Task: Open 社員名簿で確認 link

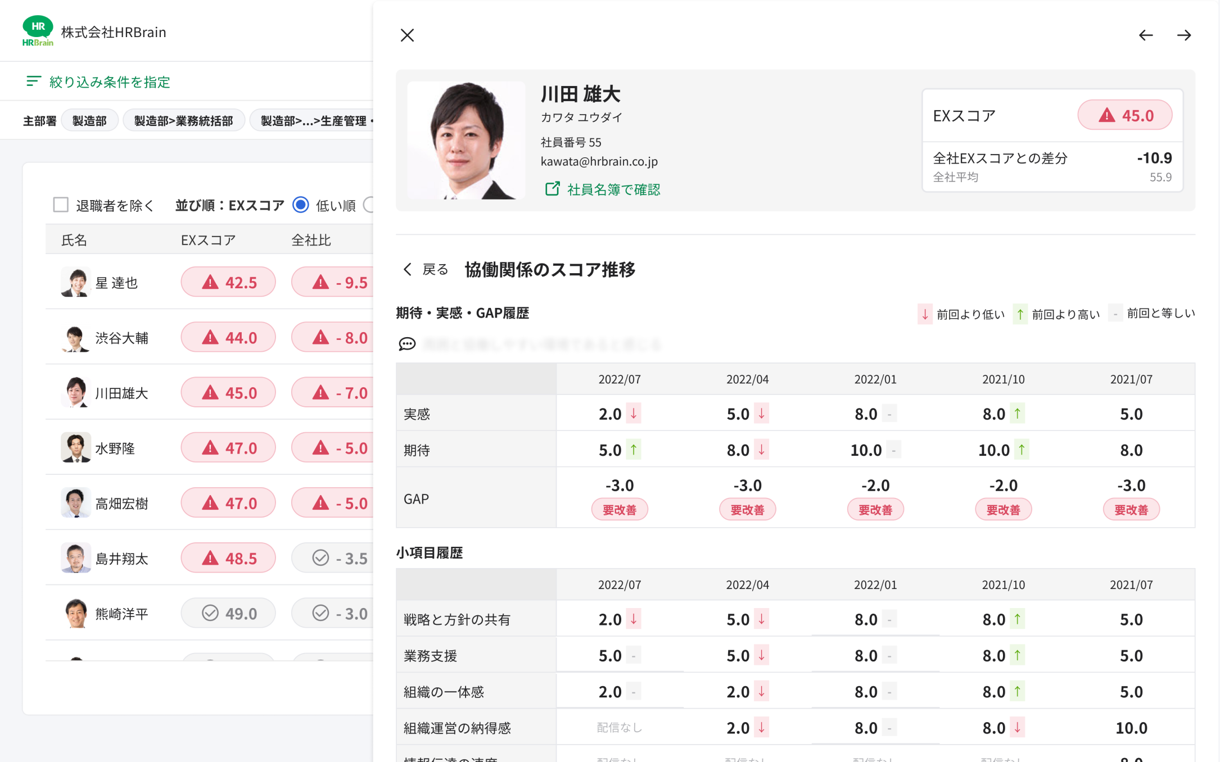Action: [x=613, y=189]
